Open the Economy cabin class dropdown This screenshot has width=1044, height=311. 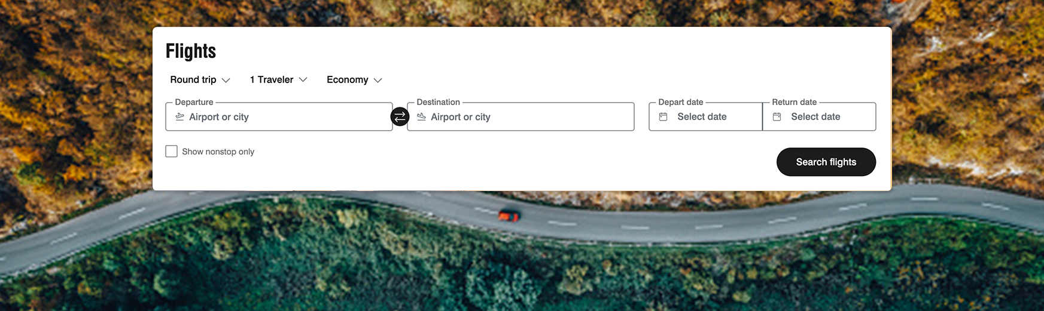(x=354, y=79)
